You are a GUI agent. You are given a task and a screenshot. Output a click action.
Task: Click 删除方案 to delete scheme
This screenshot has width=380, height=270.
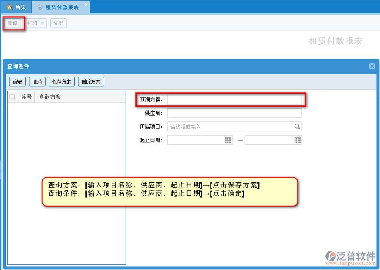91,82
